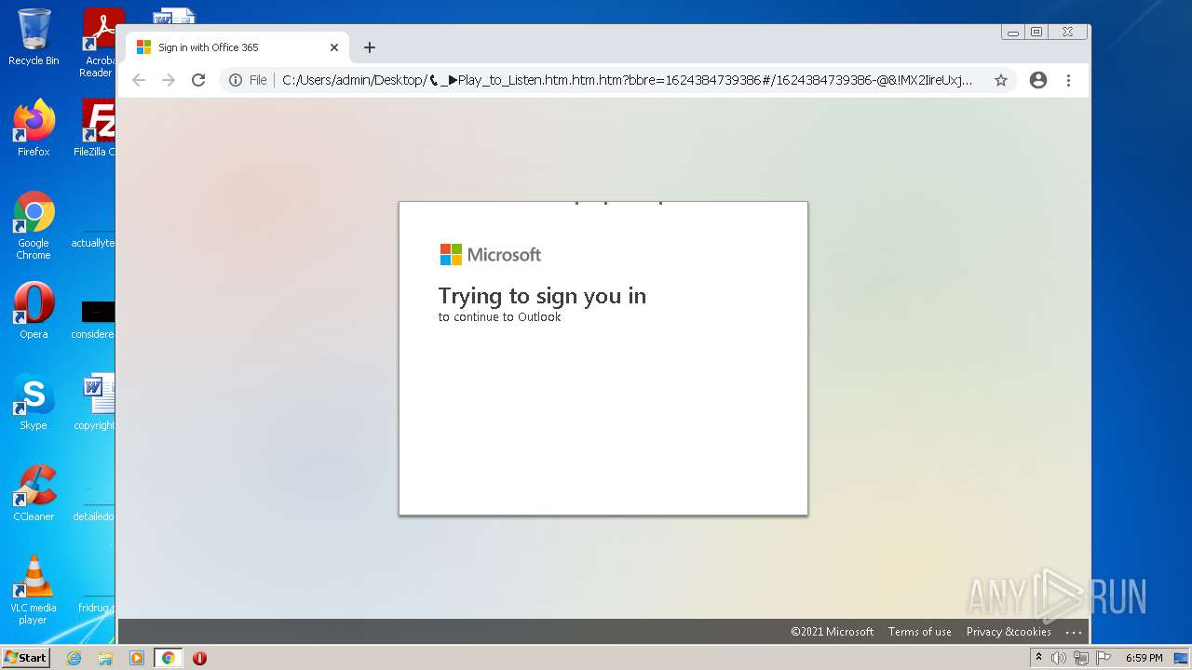Image resolution: width=1192 pixels, height=670 pixels.
Task: Open the Opera icon in taskbar
Action: [x=199, y=658]
